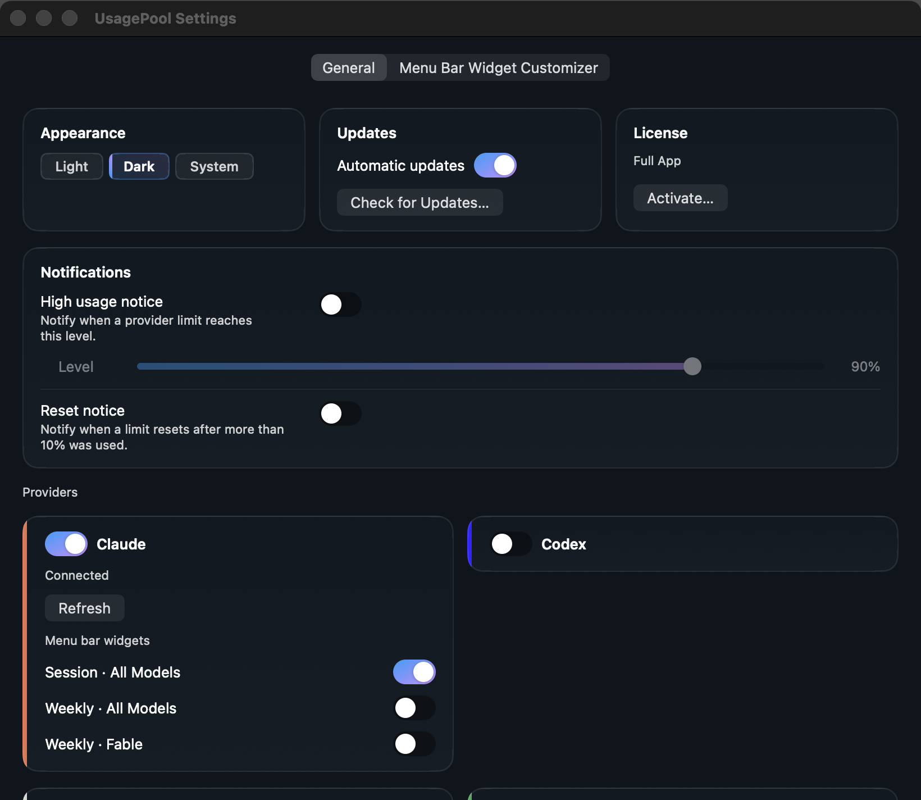921x800 pixels.
Task: Turn on the Reset notice toggle
Action: [340, 413]
